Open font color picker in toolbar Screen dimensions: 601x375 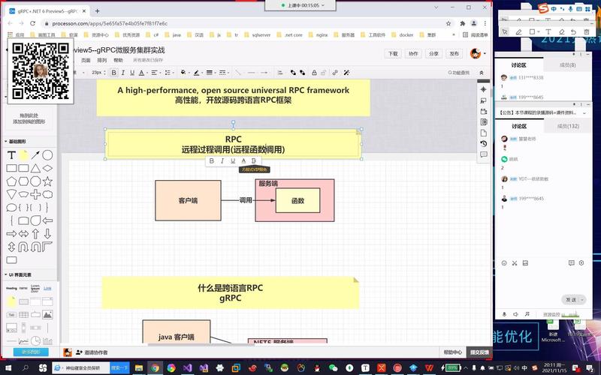tap(142, 73)
